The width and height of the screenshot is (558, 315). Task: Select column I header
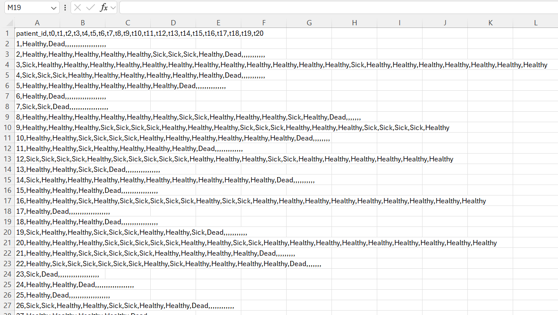(399, 23)
